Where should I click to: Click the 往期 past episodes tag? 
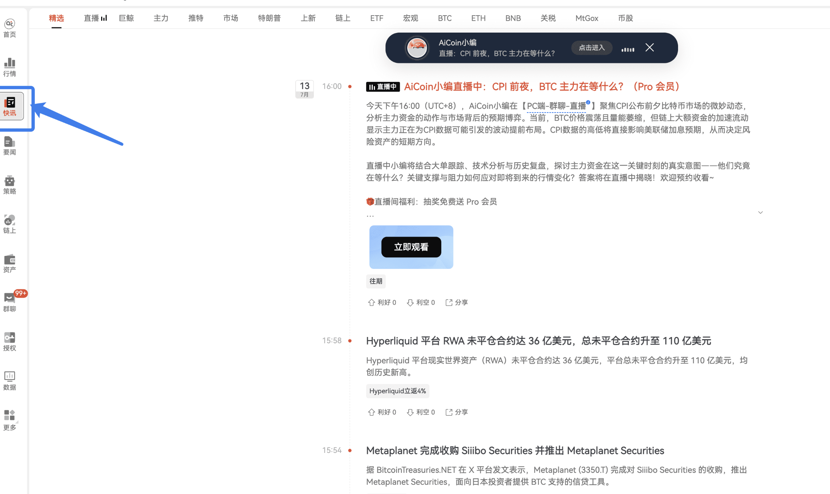pyautogui.click(x=376, y=281)
